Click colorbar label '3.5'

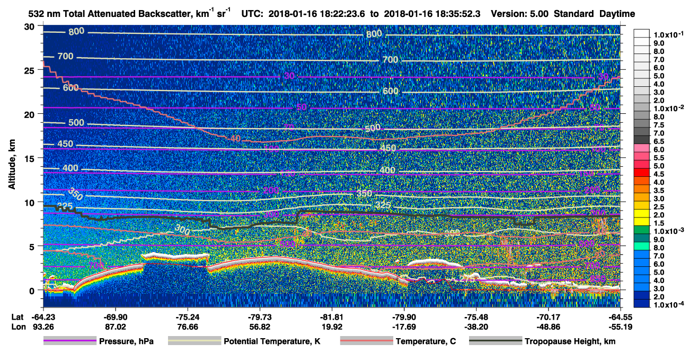[659, 190]
